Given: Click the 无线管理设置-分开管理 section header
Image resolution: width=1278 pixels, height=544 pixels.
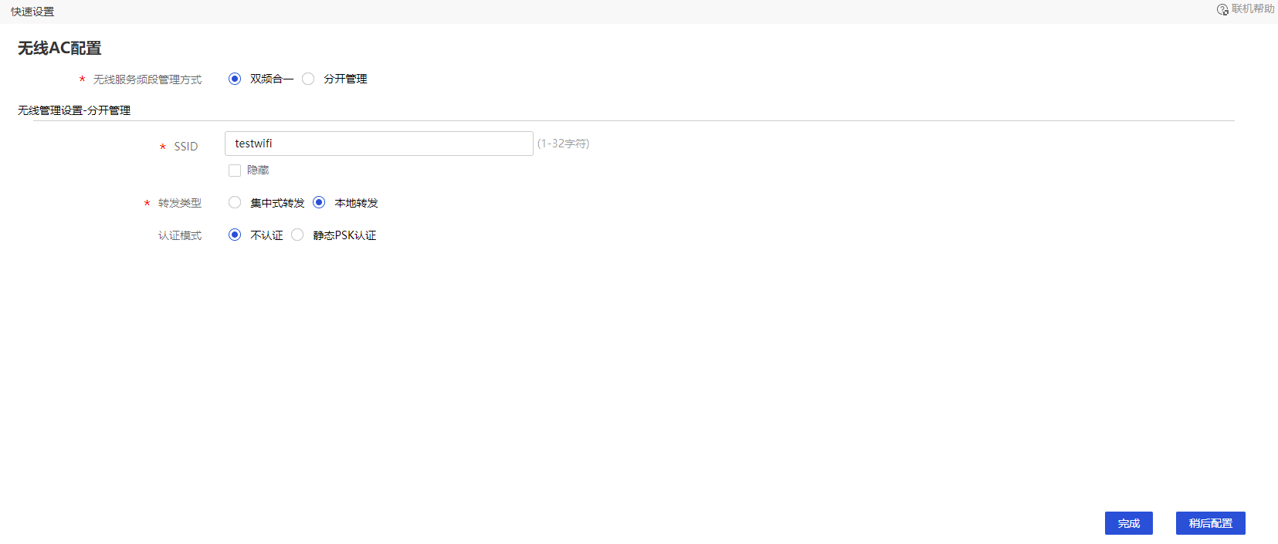Looking at the screenshot, I should tap(74, 110).
